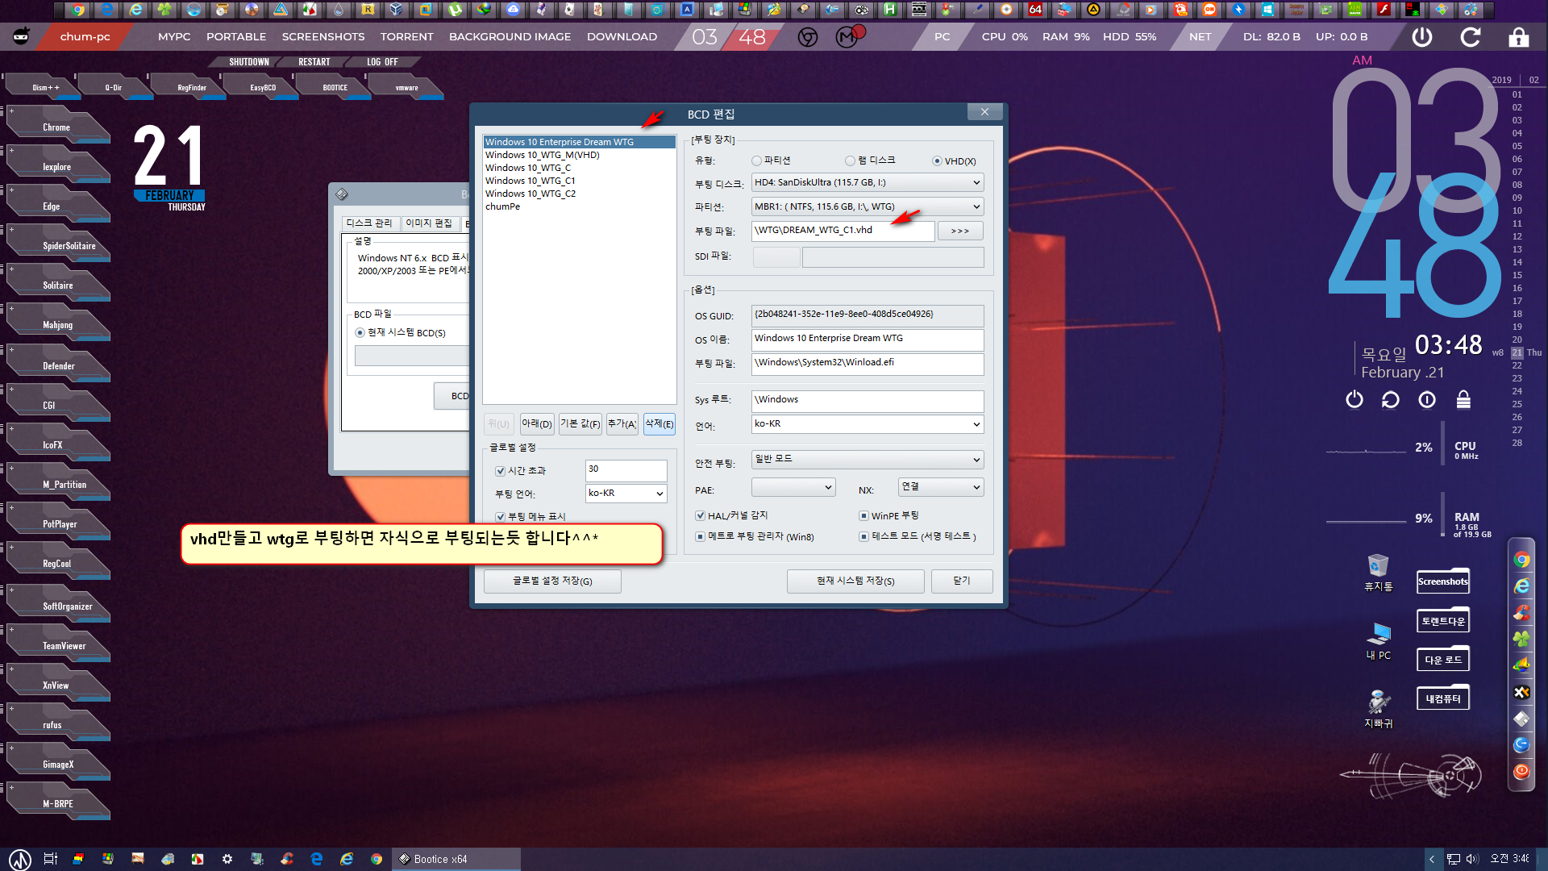Click the timeout value 30 field
The height and width of the screenshot is (871, 1548).
click(626, 470)
